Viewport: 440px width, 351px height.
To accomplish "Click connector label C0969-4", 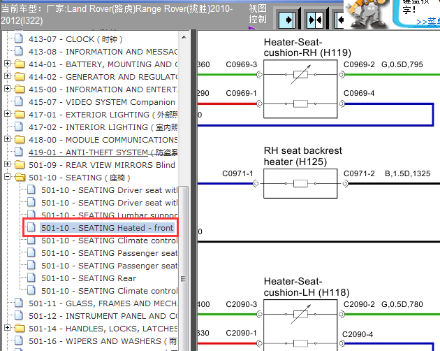I will tap(359, 93).
